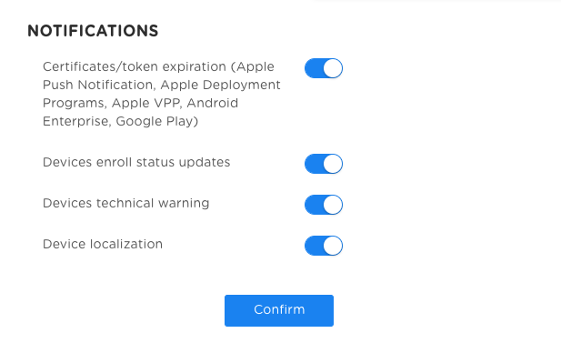Click the word Confirm on blue button

tap(279, 309)
